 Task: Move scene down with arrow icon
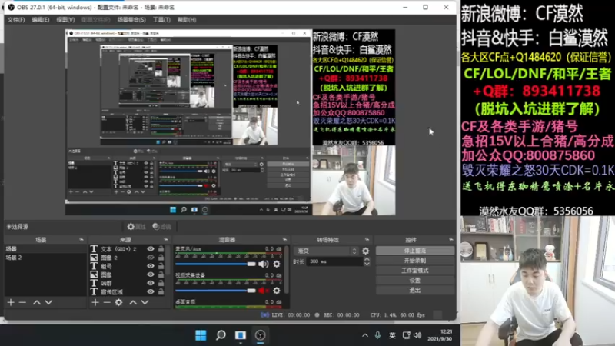48,302
